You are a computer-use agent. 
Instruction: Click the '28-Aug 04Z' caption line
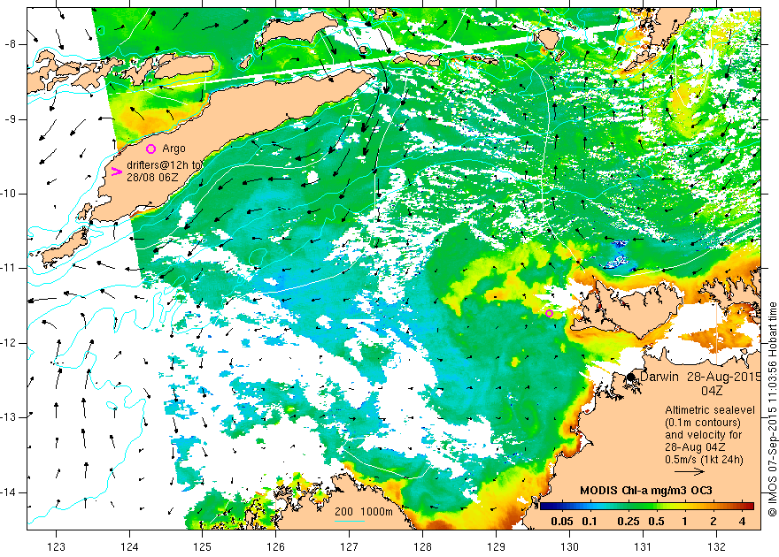click(694, 447)
